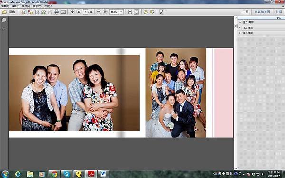The image size is (285, 178).
Task: Click the attachments paperclip panel icon
Action: click(4, 28)
